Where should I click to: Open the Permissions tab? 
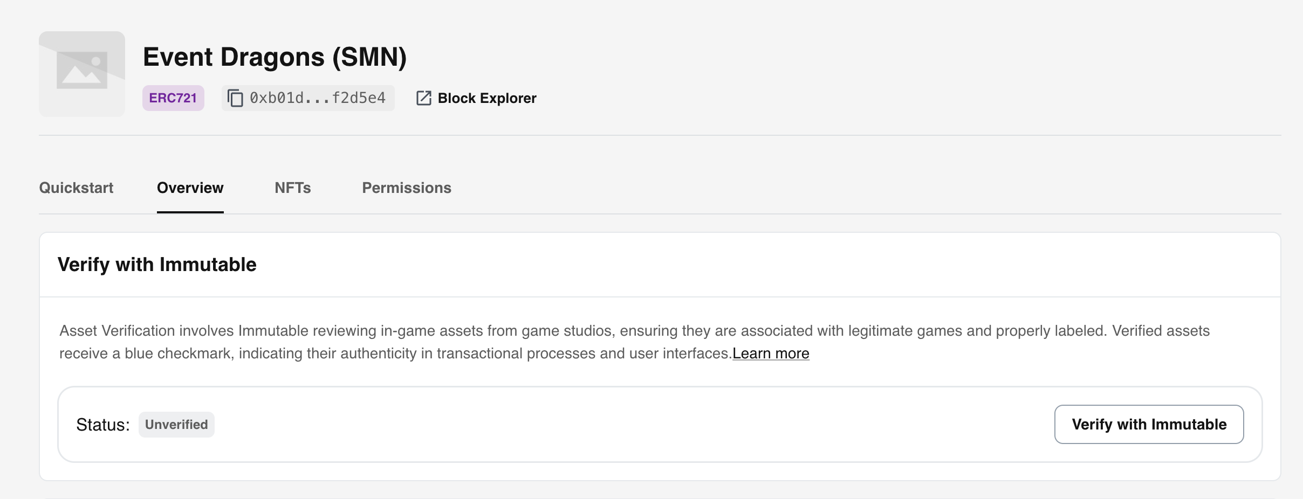tap(406, 188)
